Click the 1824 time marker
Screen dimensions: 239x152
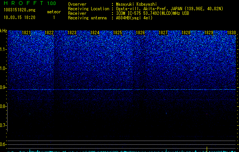[x=95, y=32]
